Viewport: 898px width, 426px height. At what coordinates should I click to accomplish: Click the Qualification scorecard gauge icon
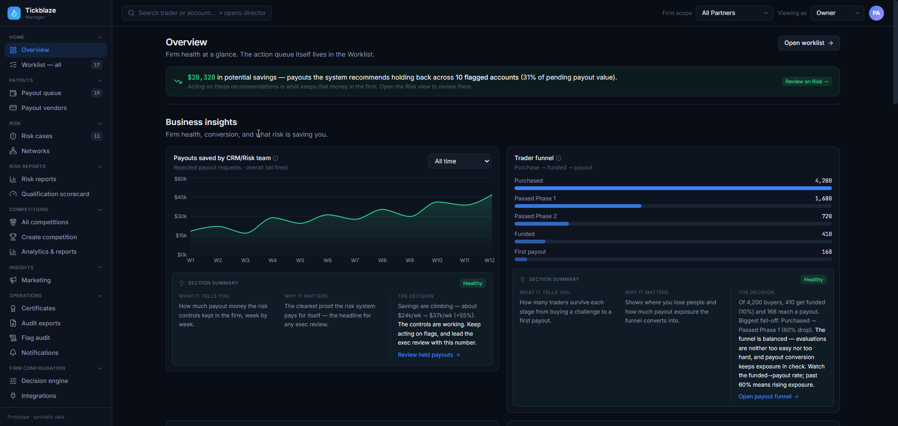pos(13,194)
